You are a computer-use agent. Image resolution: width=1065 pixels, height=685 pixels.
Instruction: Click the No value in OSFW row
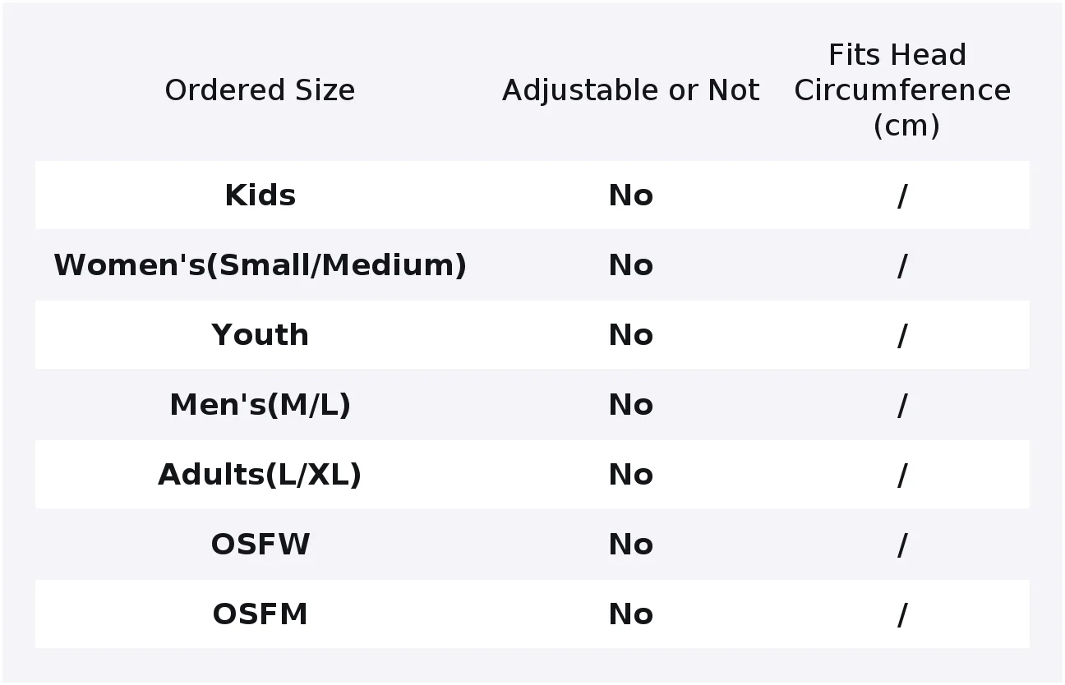(x=630, y=545)
